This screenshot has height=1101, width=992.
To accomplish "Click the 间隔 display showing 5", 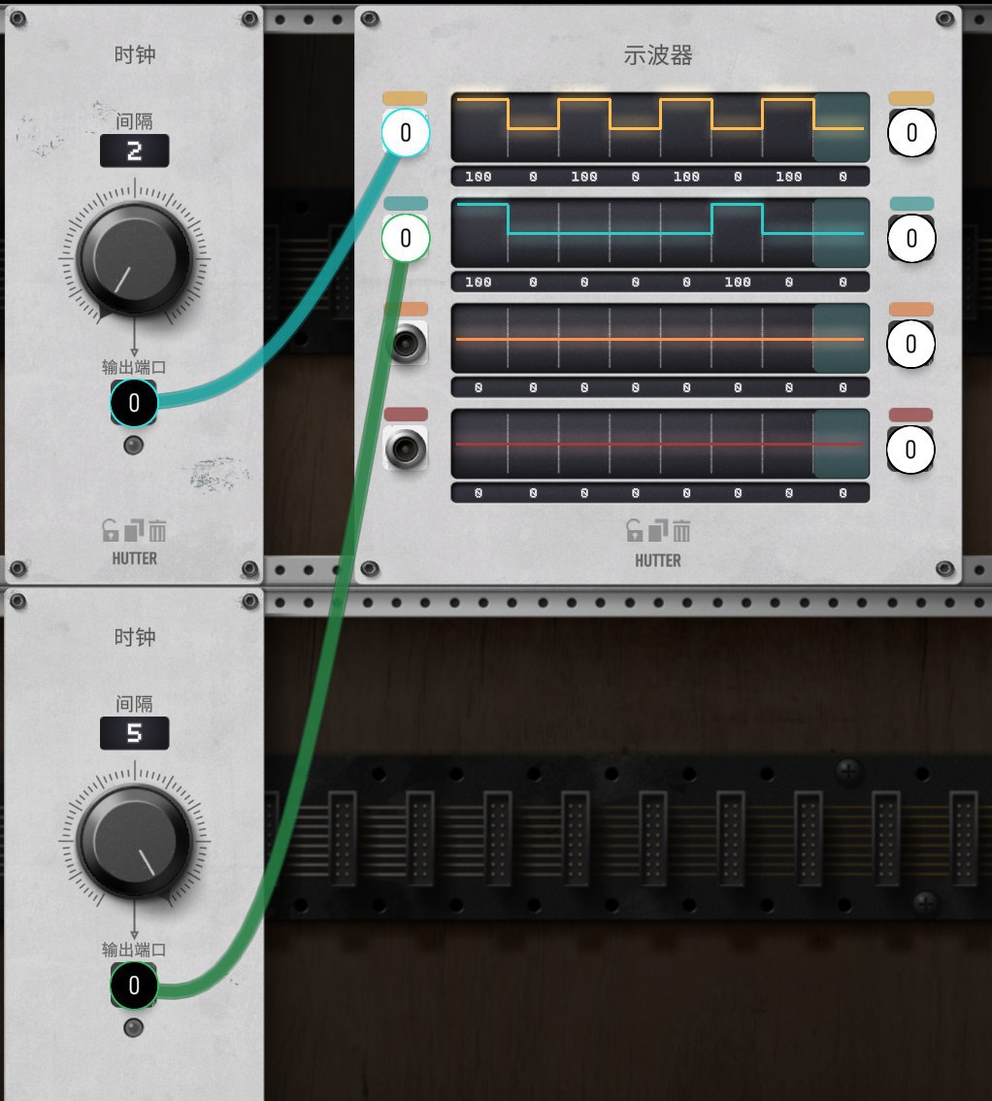I will 134,733.
